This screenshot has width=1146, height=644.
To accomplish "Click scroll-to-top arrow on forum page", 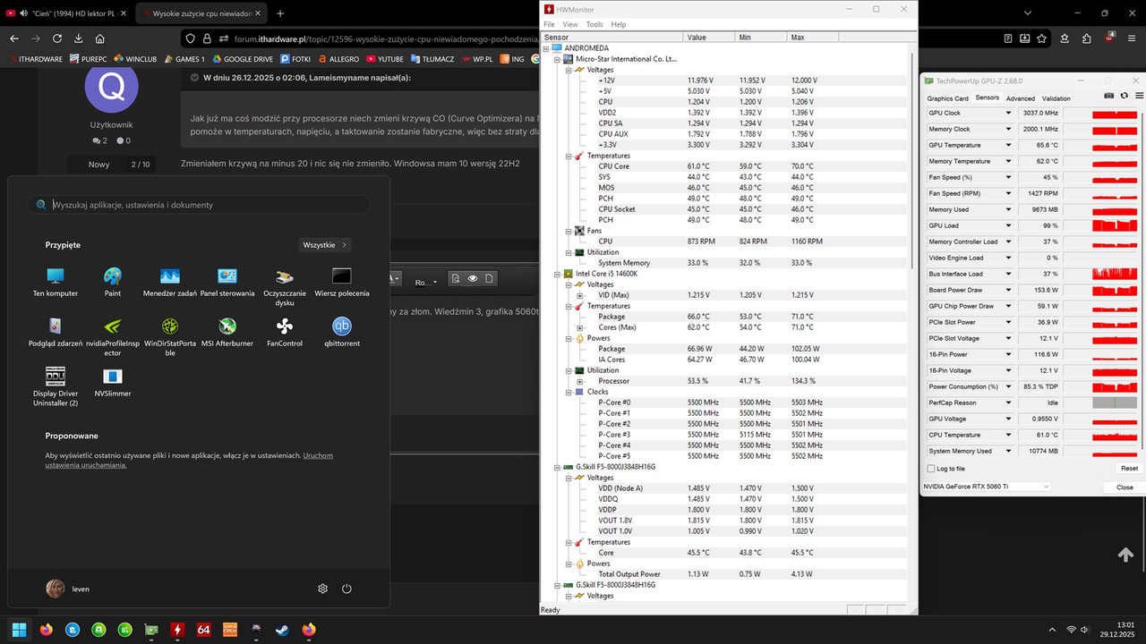I will click(1125, 555).
